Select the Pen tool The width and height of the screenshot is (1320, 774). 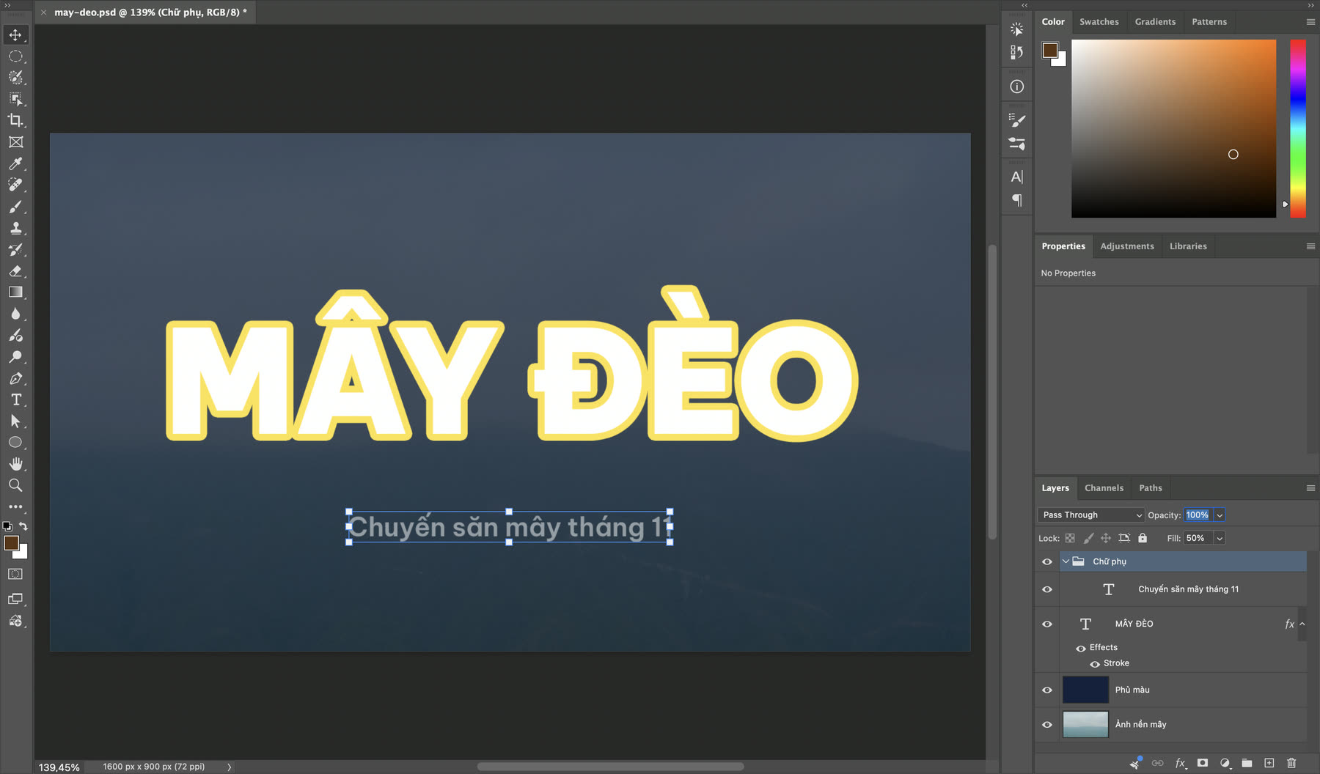point(15,378)
